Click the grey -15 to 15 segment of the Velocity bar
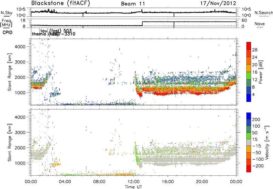This screenshot has width=273, height=189. click(249, 142)
